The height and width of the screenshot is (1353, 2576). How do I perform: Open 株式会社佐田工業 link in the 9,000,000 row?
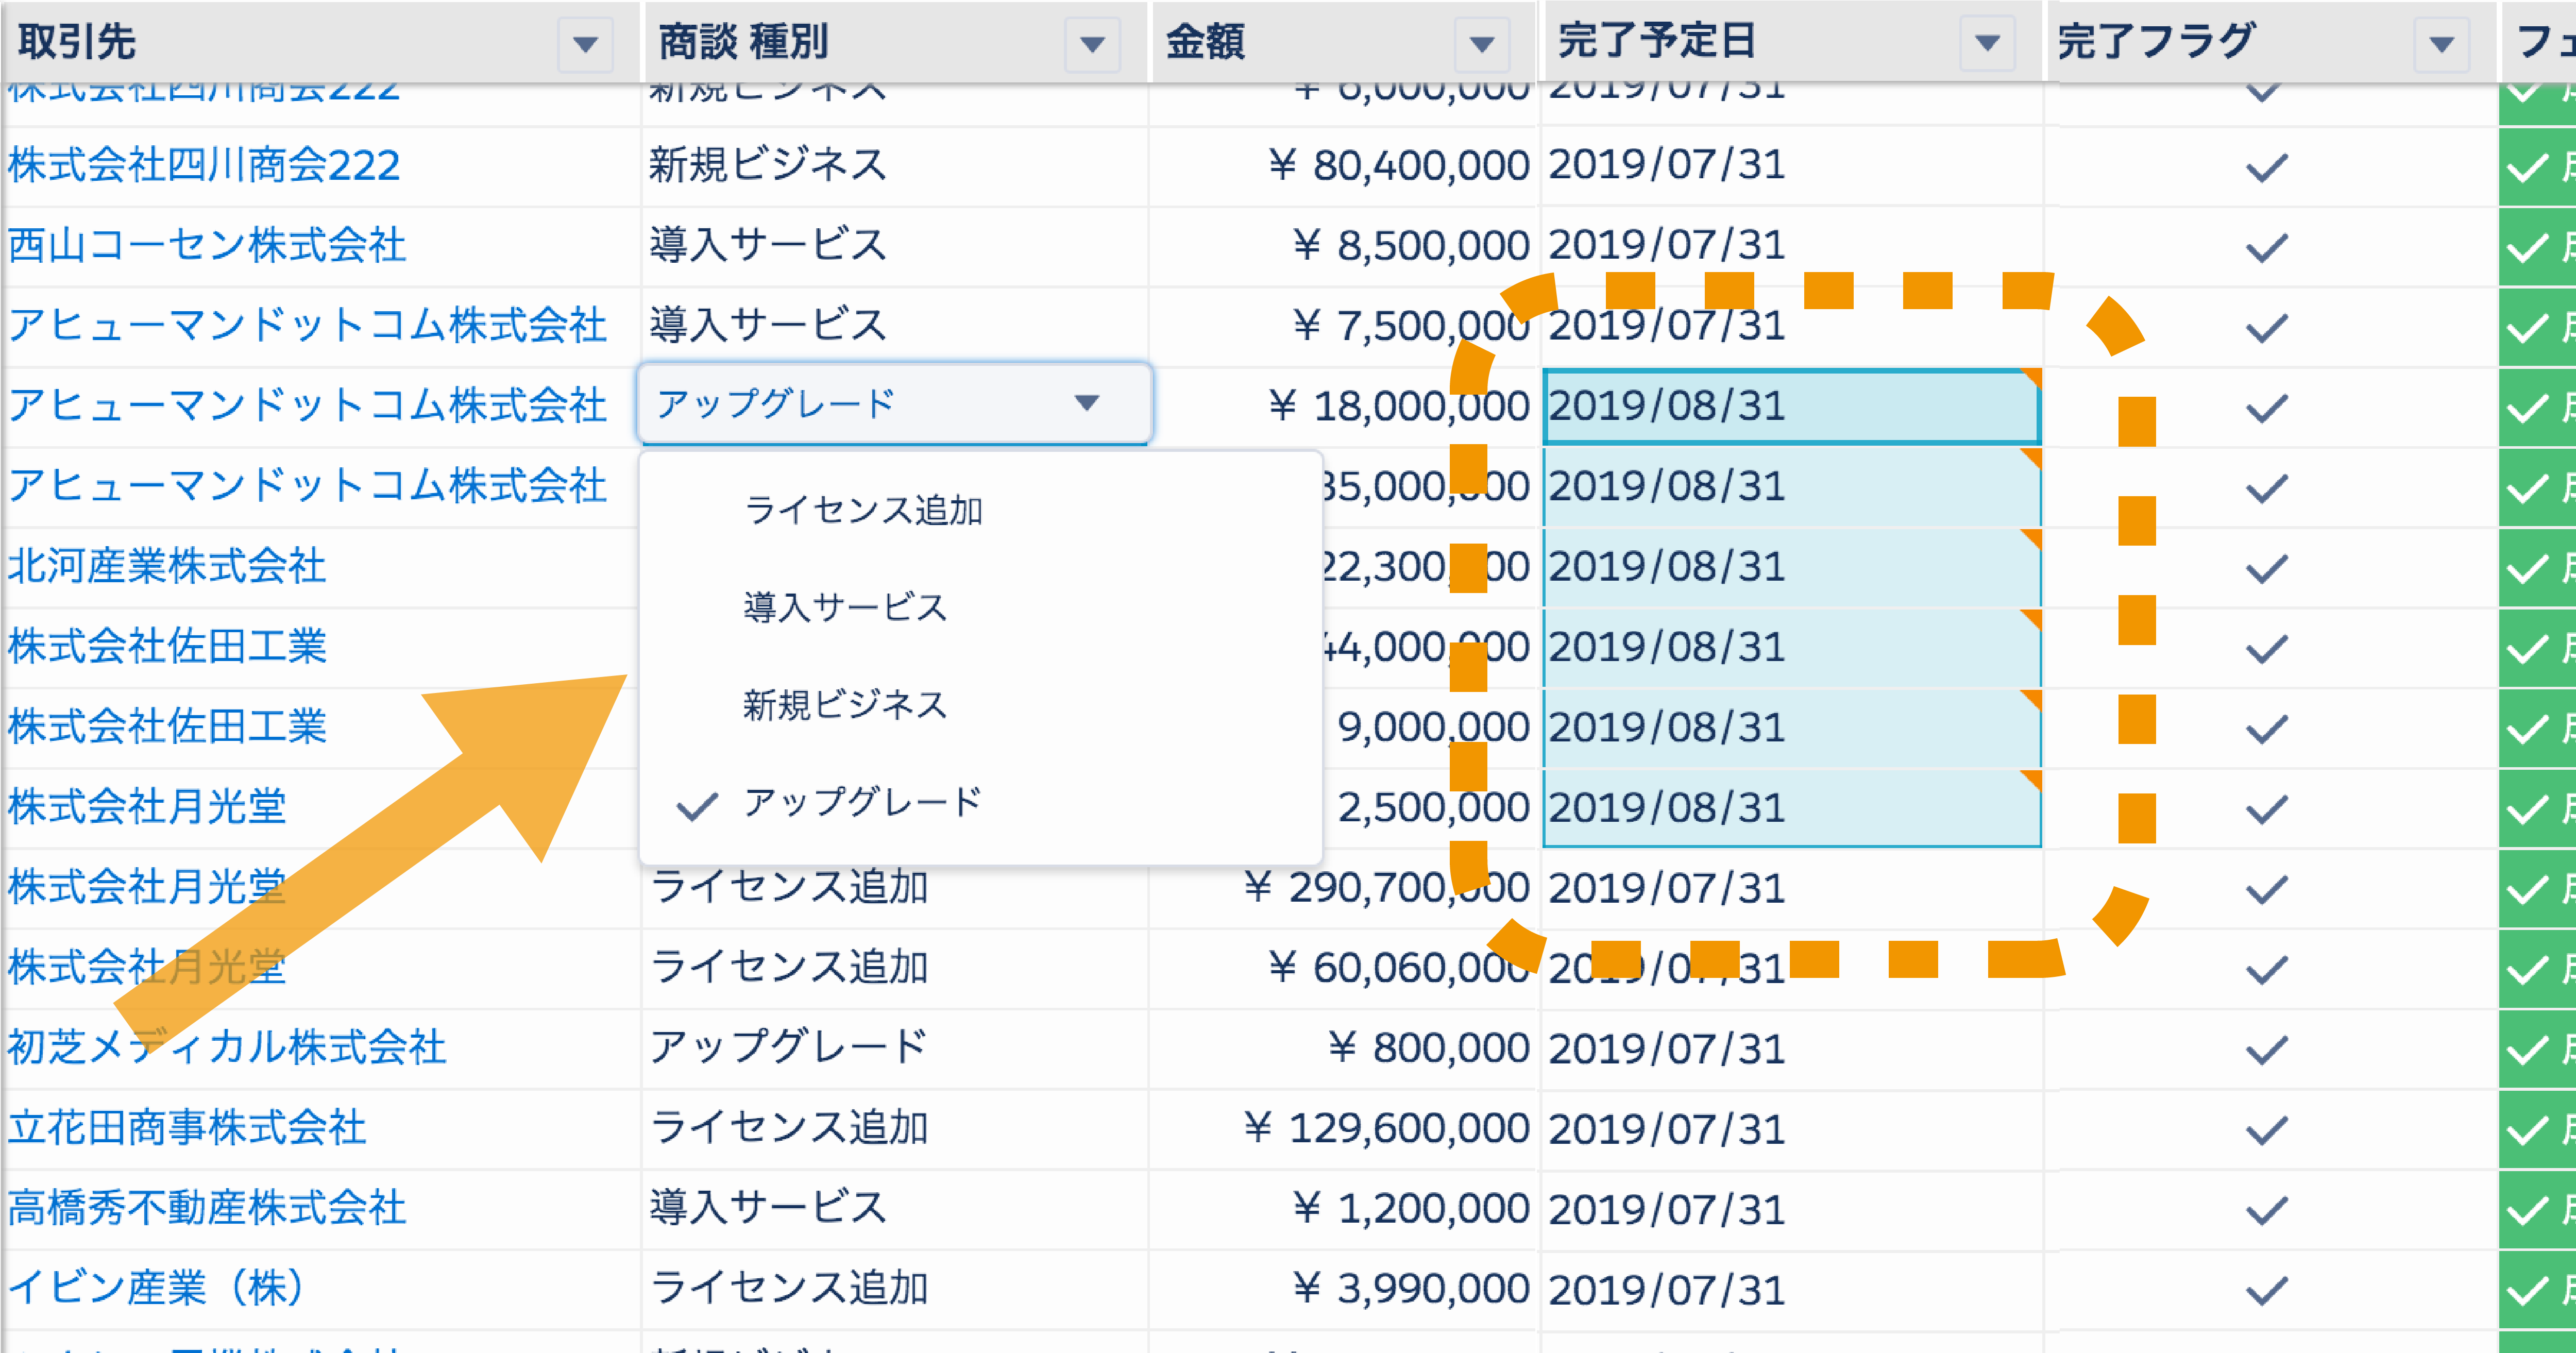167,726
